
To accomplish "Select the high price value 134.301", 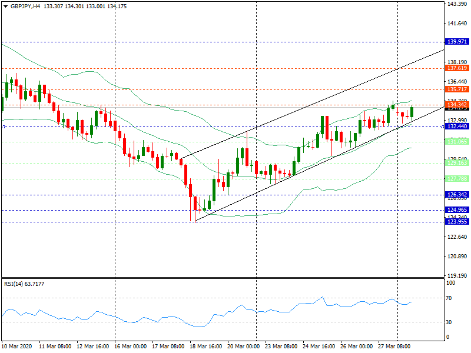I will 75,6.
